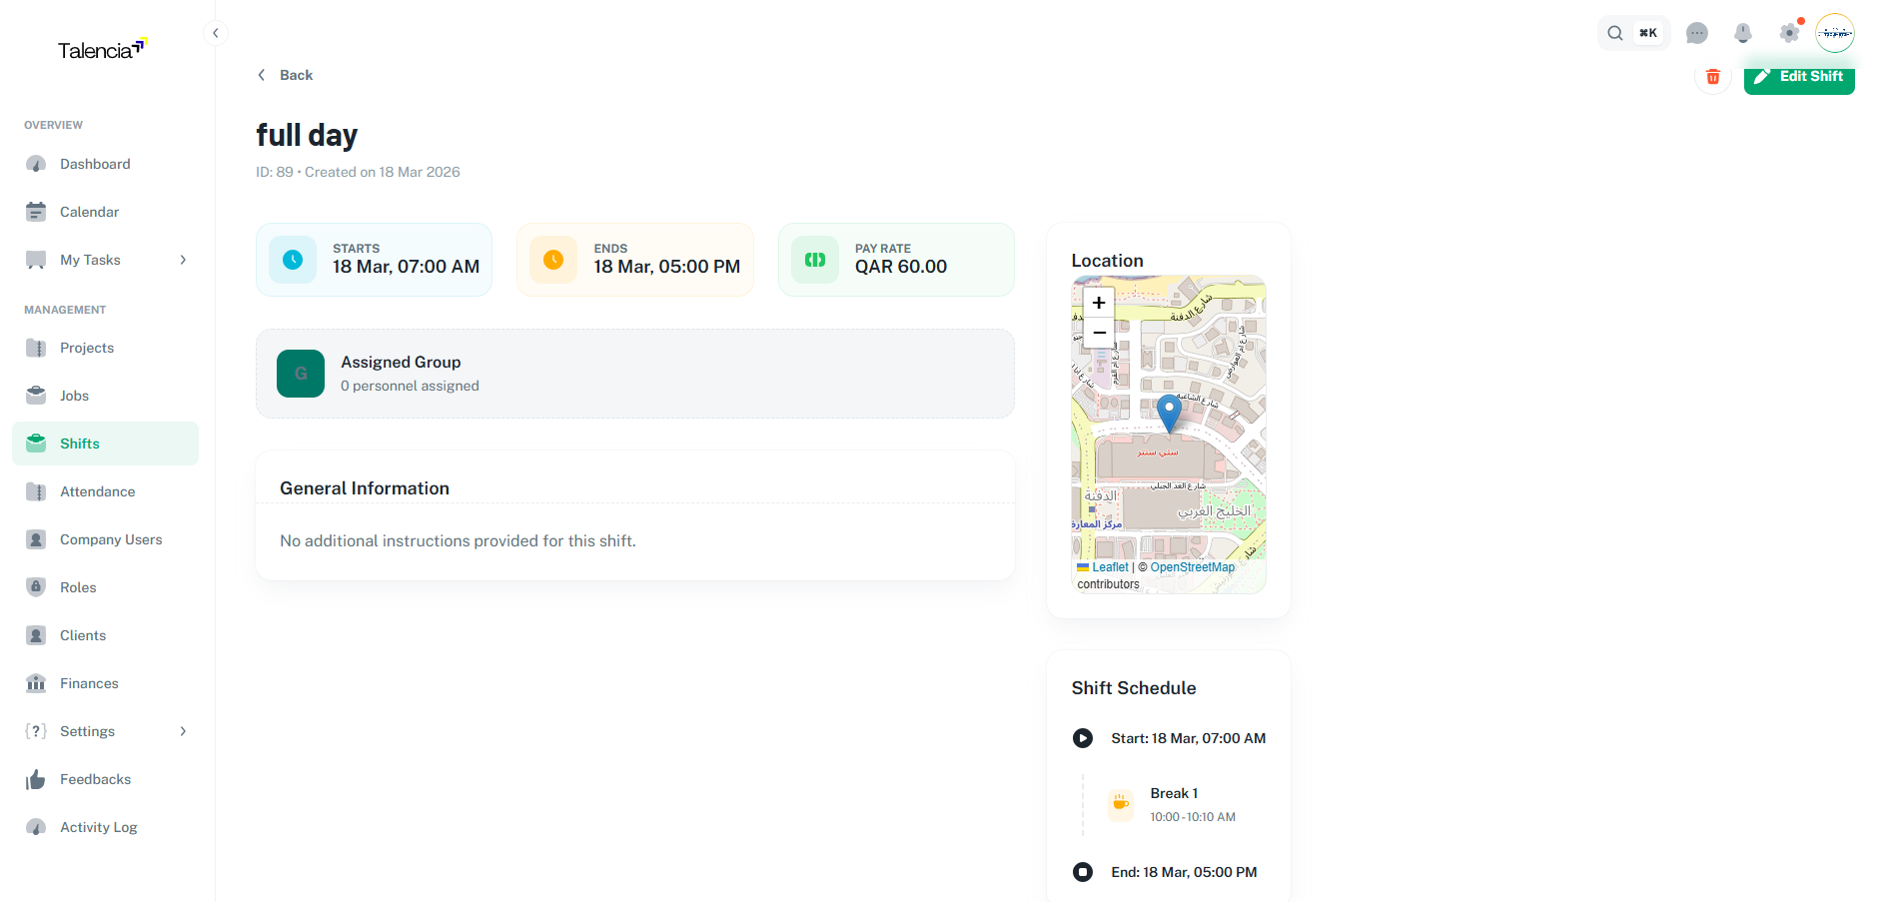Expand the My Tasks section

183,260
